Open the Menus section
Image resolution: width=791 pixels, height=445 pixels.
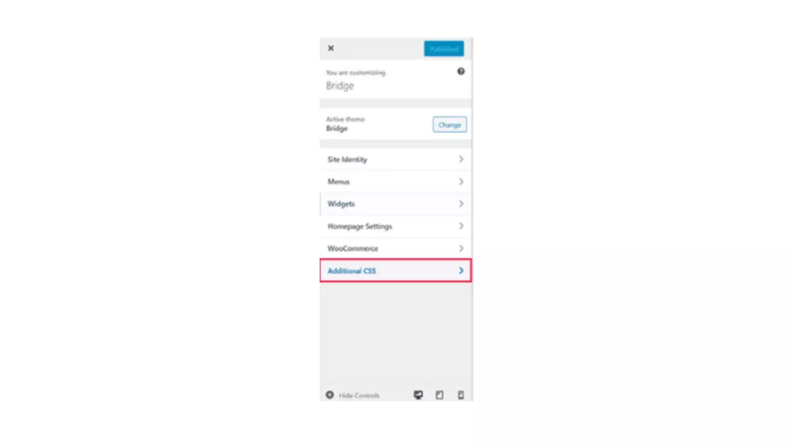click(395, 182)
